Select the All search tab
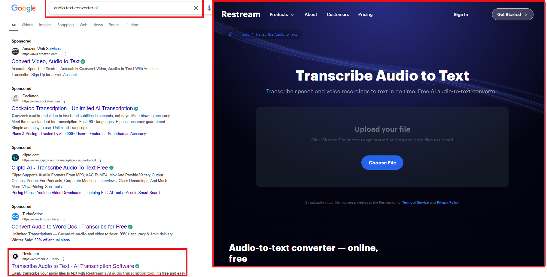This screenshot has width=547, height=277. pos(14,25)
